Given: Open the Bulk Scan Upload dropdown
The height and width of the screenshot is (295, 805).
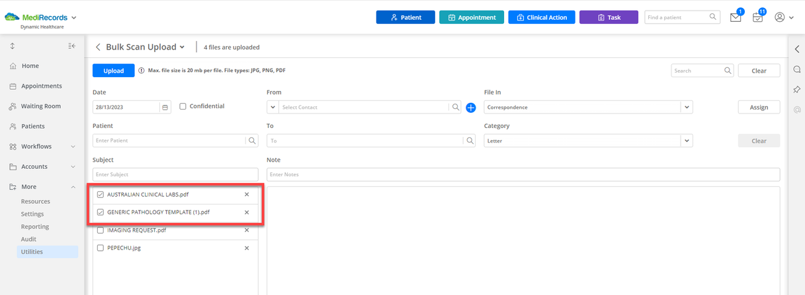Looking at the screenshot, I should click(x=182, y=48).
